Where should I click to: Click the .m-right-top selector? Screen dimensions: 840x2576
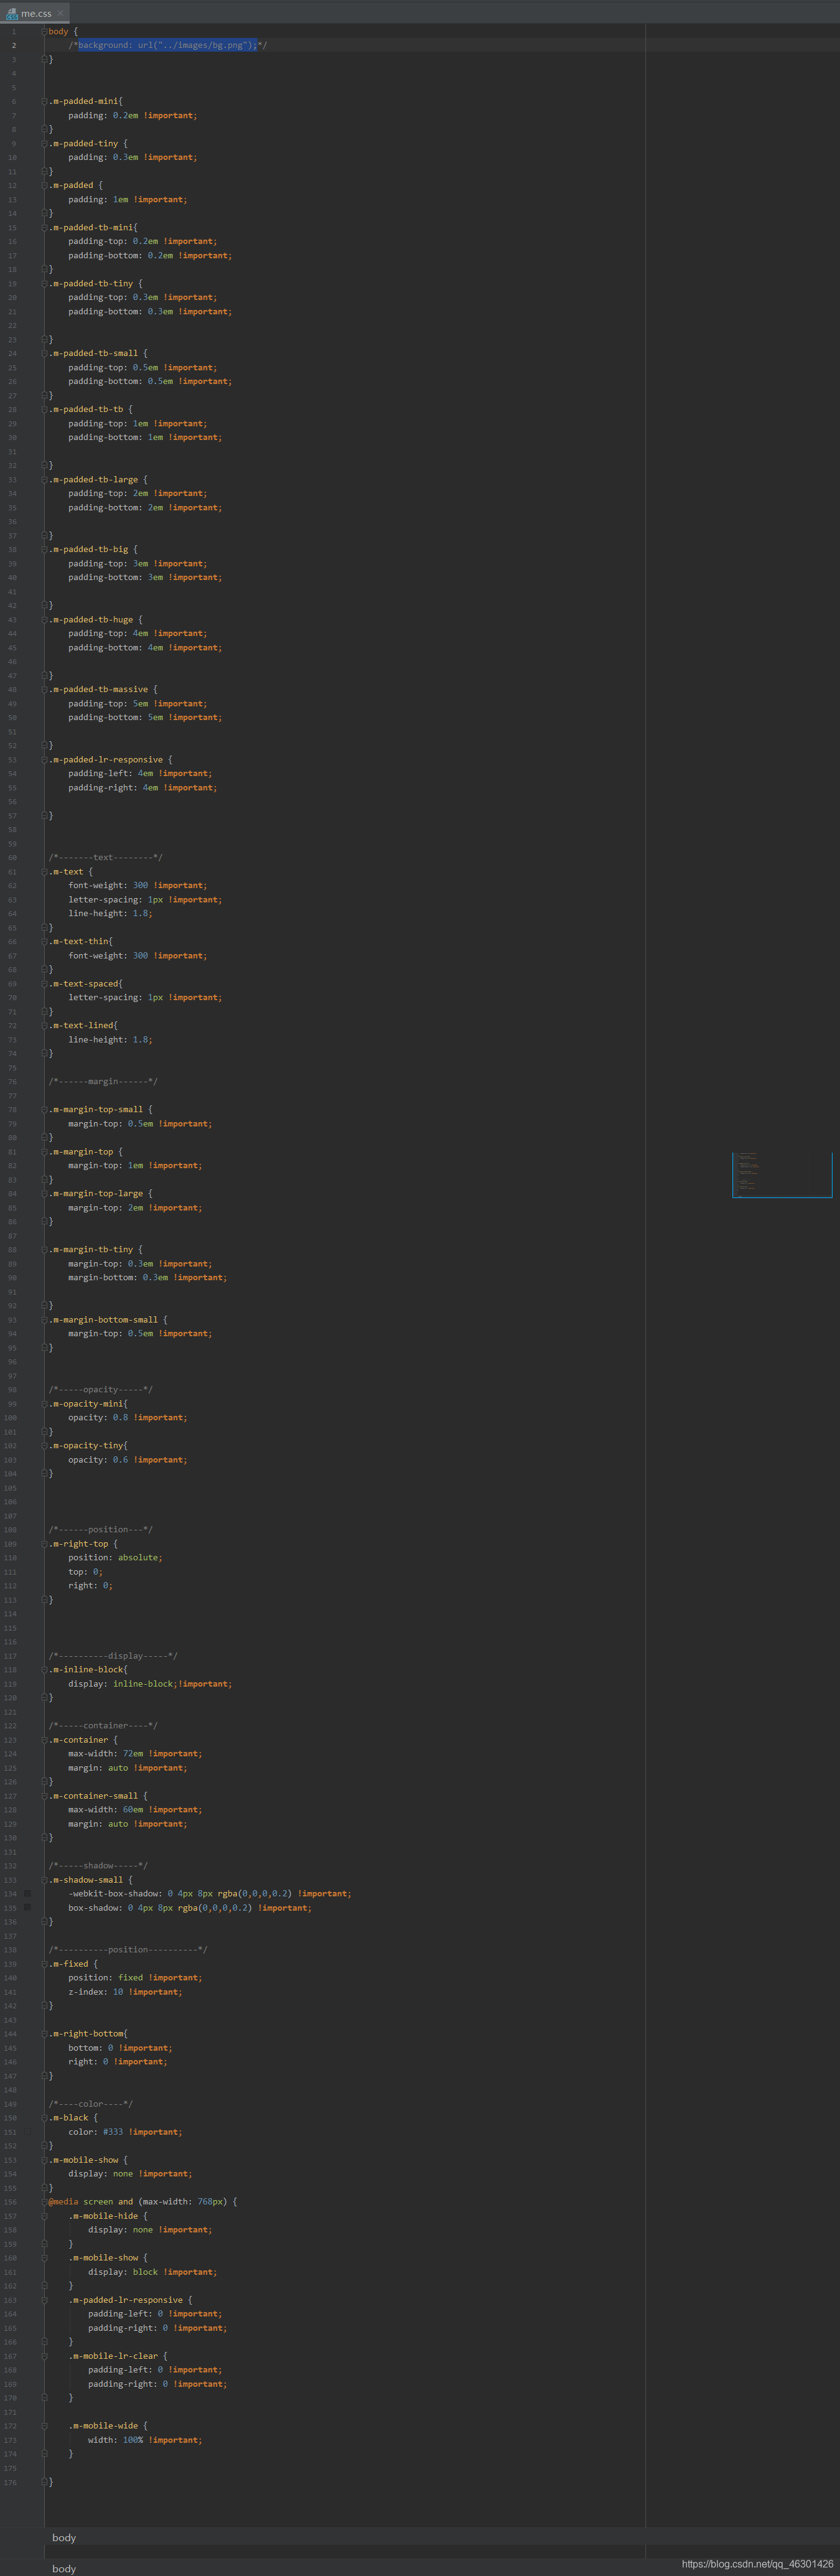79,1543
